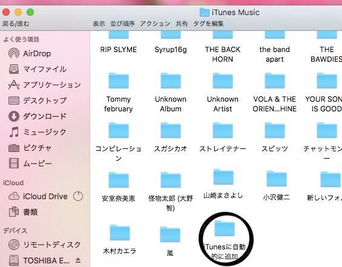Image resolution: width=342 pixels, height=267 pixels.
Task: Click the iTunes Music window title folder icon
Action: point(205,12)
